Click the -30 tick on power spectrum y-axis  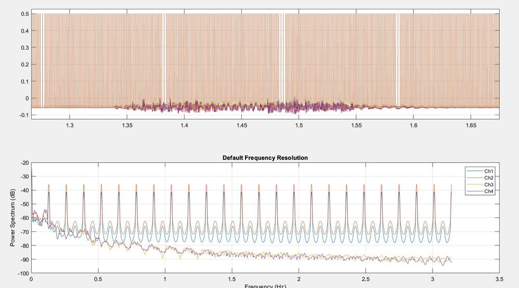point(25,177)
